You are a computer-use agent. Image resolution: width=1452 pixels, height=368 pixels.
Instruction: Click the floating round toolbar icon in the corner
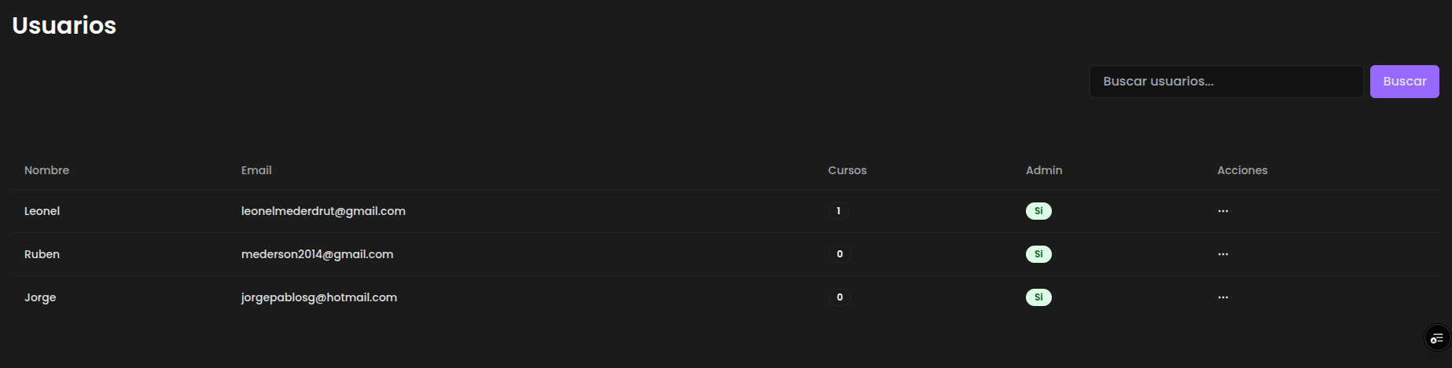coord(1437,338)
